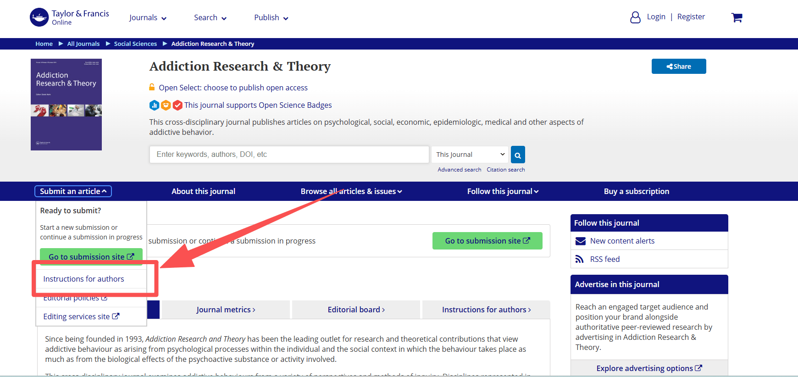Open the This Journal scope selector
The image size is (798, 377).
(470, 155)
